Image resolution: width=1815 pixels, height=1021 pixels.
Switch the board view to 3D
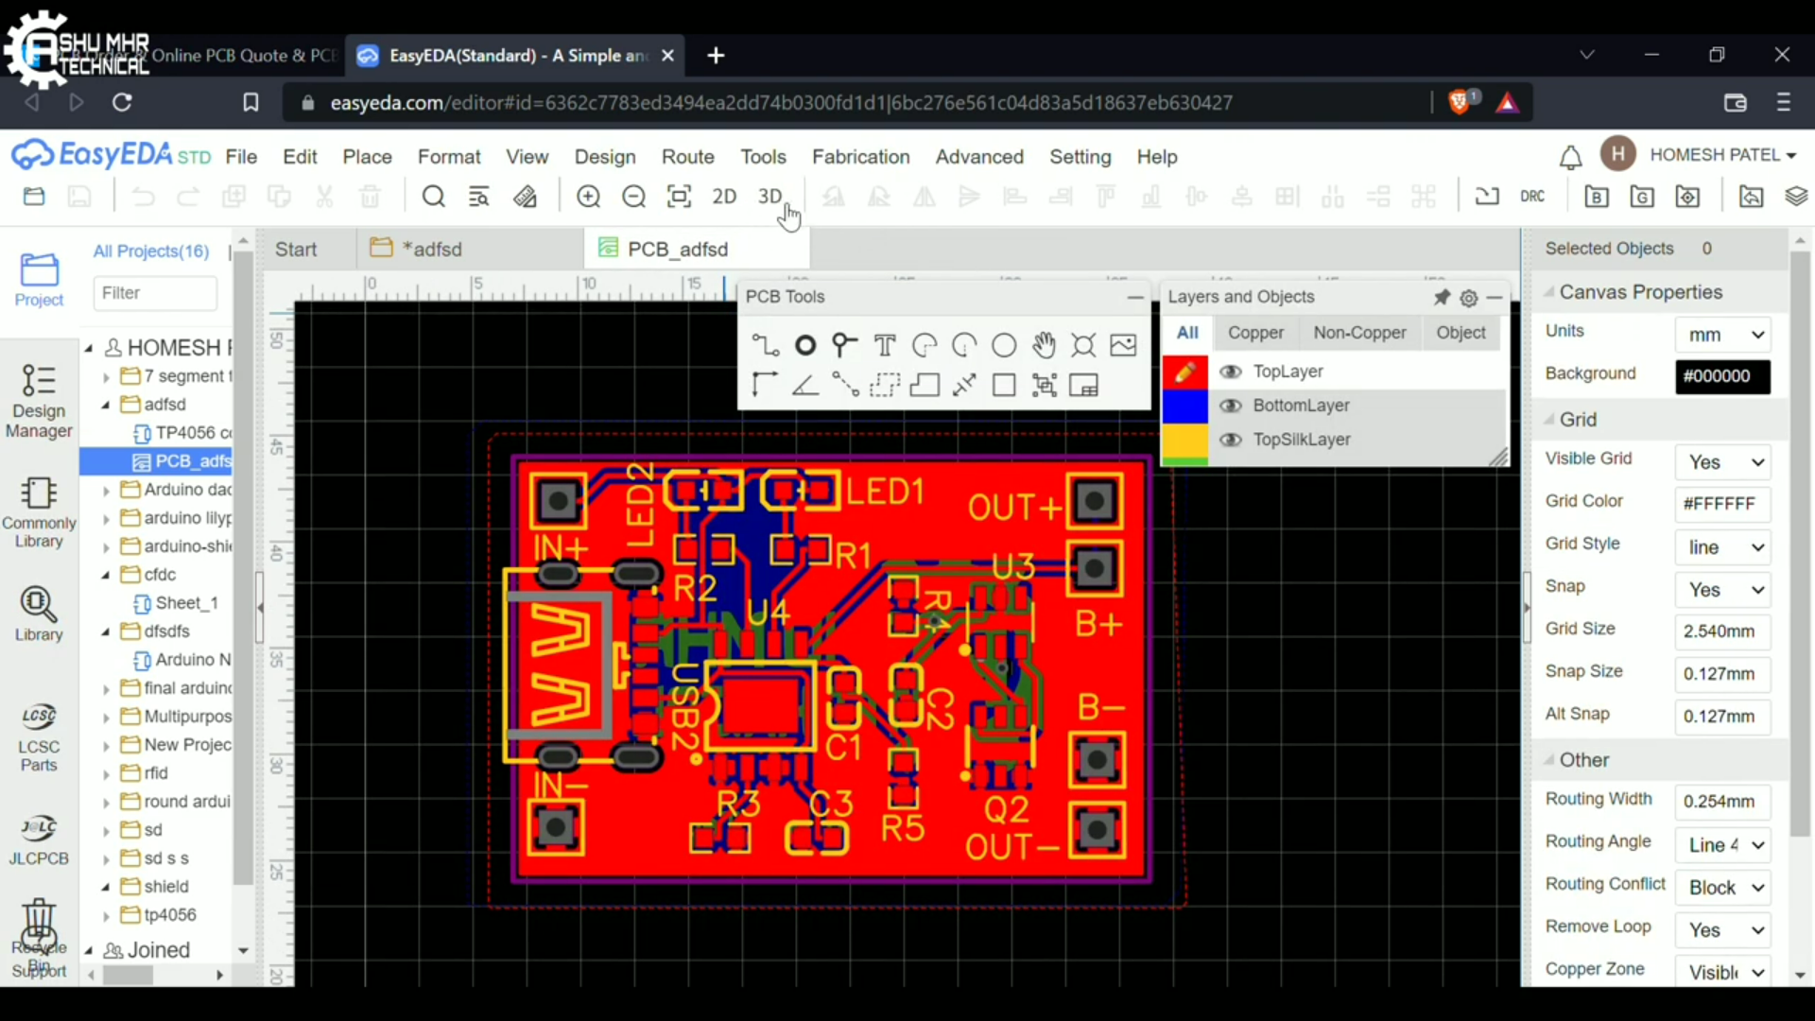pyautogui.click(x=770, y=196)
